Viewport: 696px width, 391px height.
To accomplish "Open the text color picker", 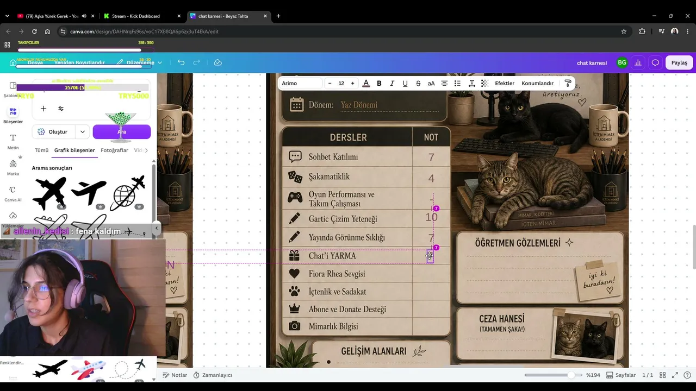I will [x=366, y=83].
